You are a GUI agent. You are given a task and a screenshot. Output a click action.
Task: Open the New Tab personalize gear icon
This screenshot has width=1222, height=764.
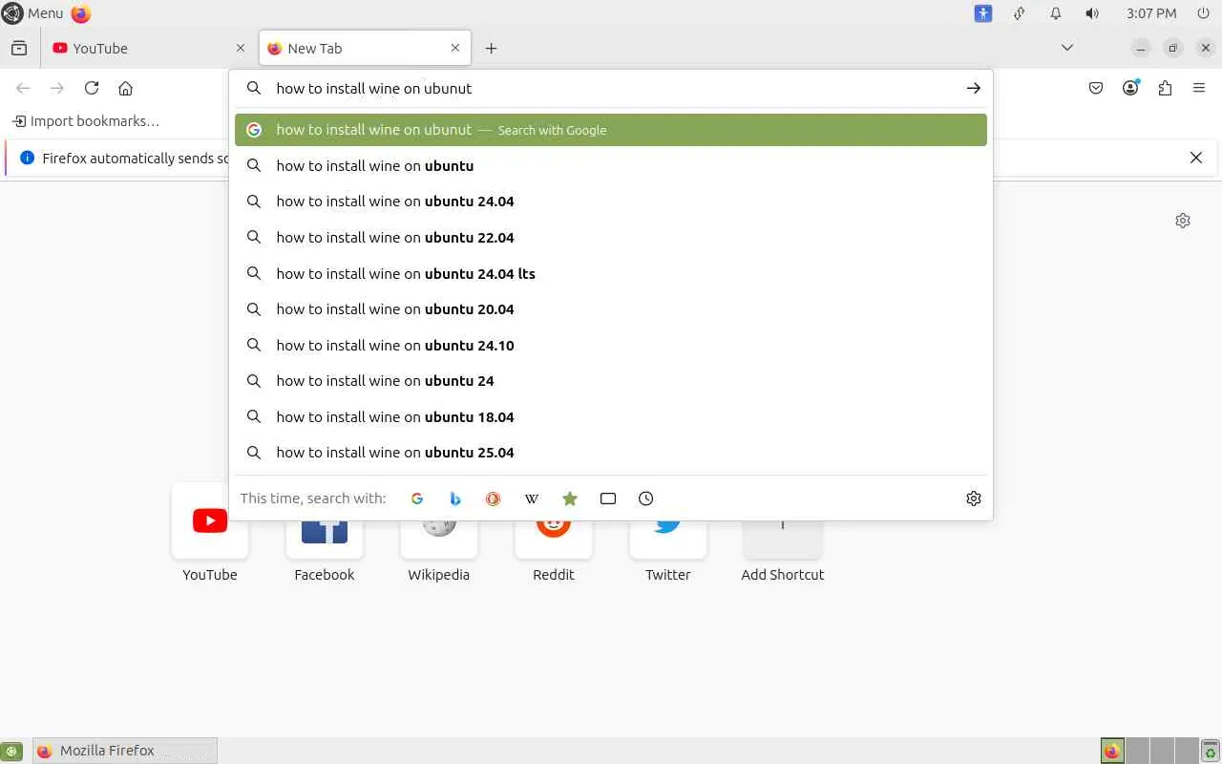(1183, 221)
